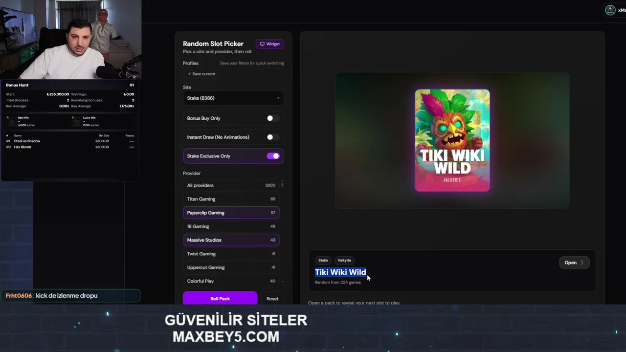This screenshot has height=352, width=626.
Task: Click the Bonus Hunt panel title
Action: 17,85
